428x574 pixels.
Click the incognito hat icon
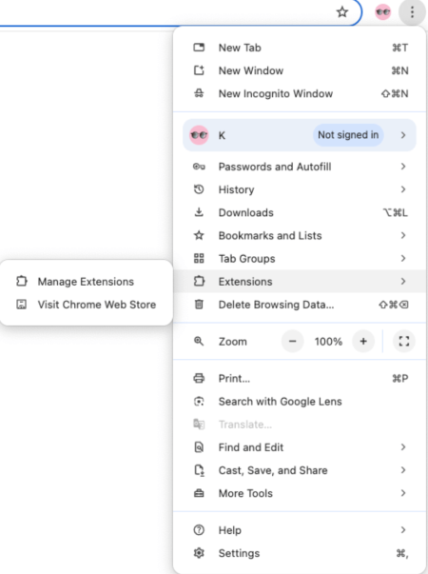click(x=199, y=93)
